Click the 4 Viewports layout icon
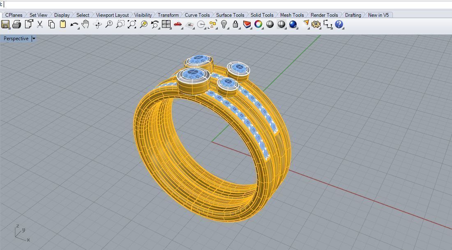The height and width of the screenshot is (250, 452). tap(166, 25)
